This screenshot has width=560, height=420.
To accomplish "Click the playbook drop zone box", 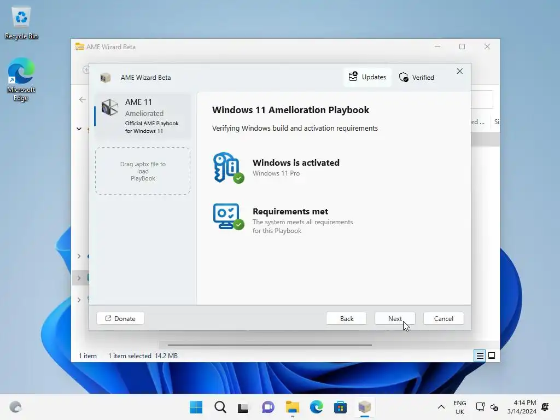I will pos(143,171).
